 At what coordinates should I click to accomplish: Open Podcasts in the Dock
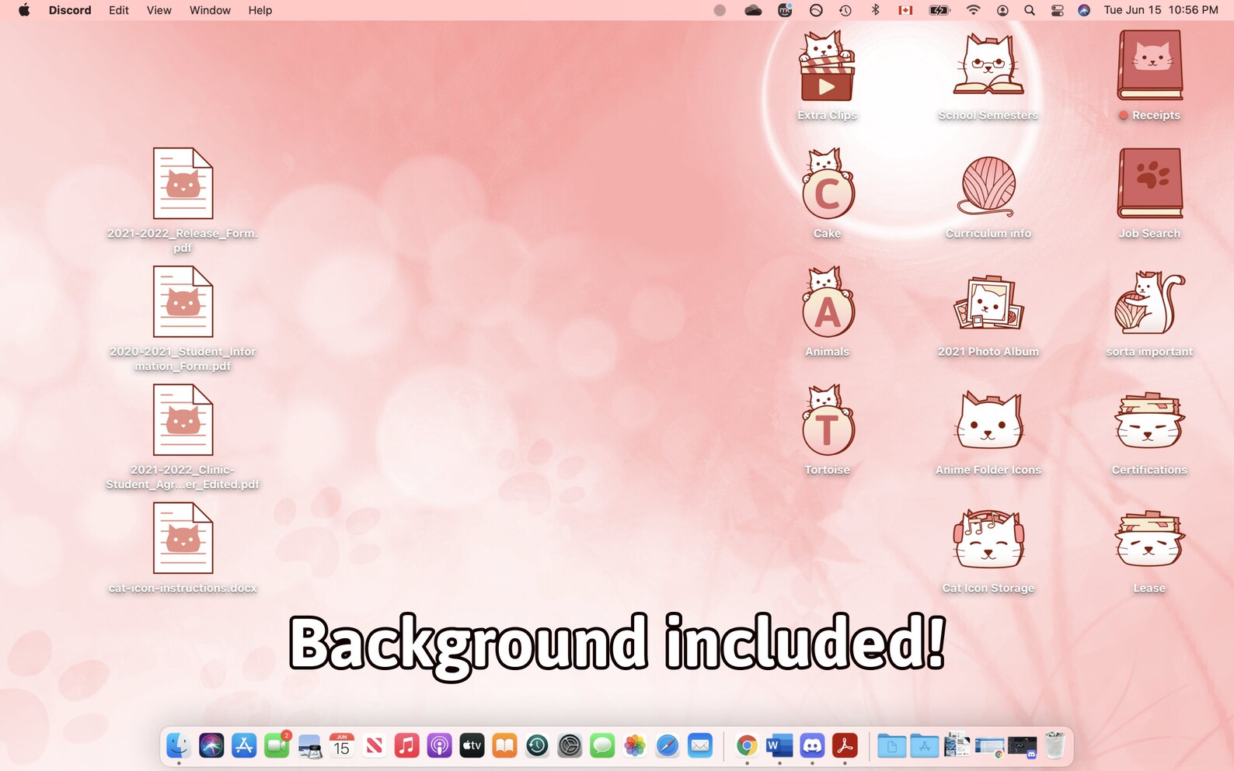pos(440,745)
